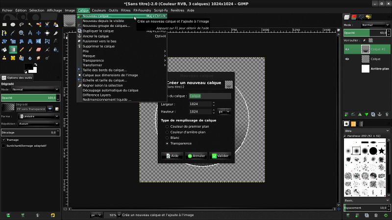The image size is (392, 220).
Task: Select the Paintbrush tool
Action: (x=30, y=50)
